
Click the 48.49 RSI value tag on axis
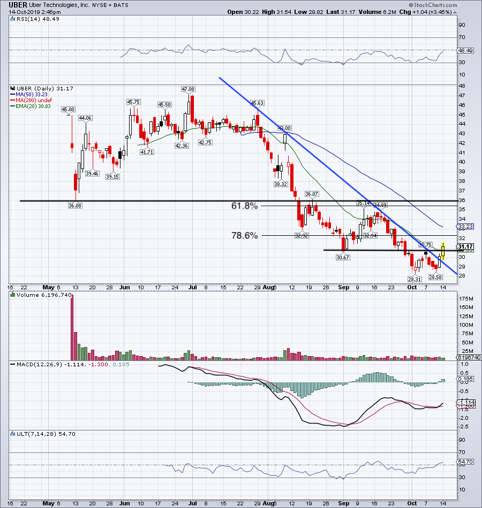tap(465, 51)
